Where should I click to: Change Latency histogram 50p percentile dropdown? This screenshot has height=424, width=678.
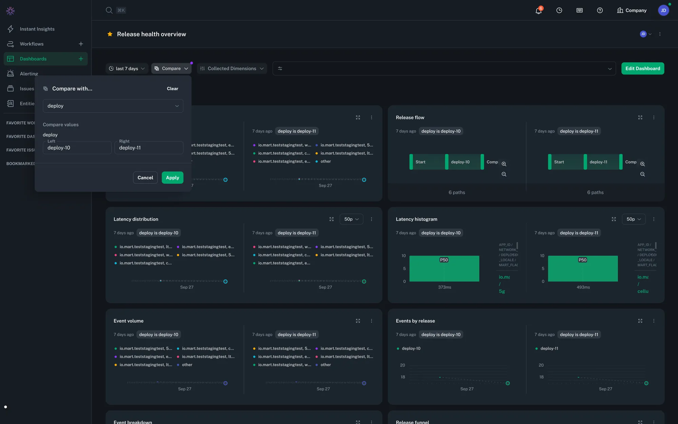pos(634,219)
